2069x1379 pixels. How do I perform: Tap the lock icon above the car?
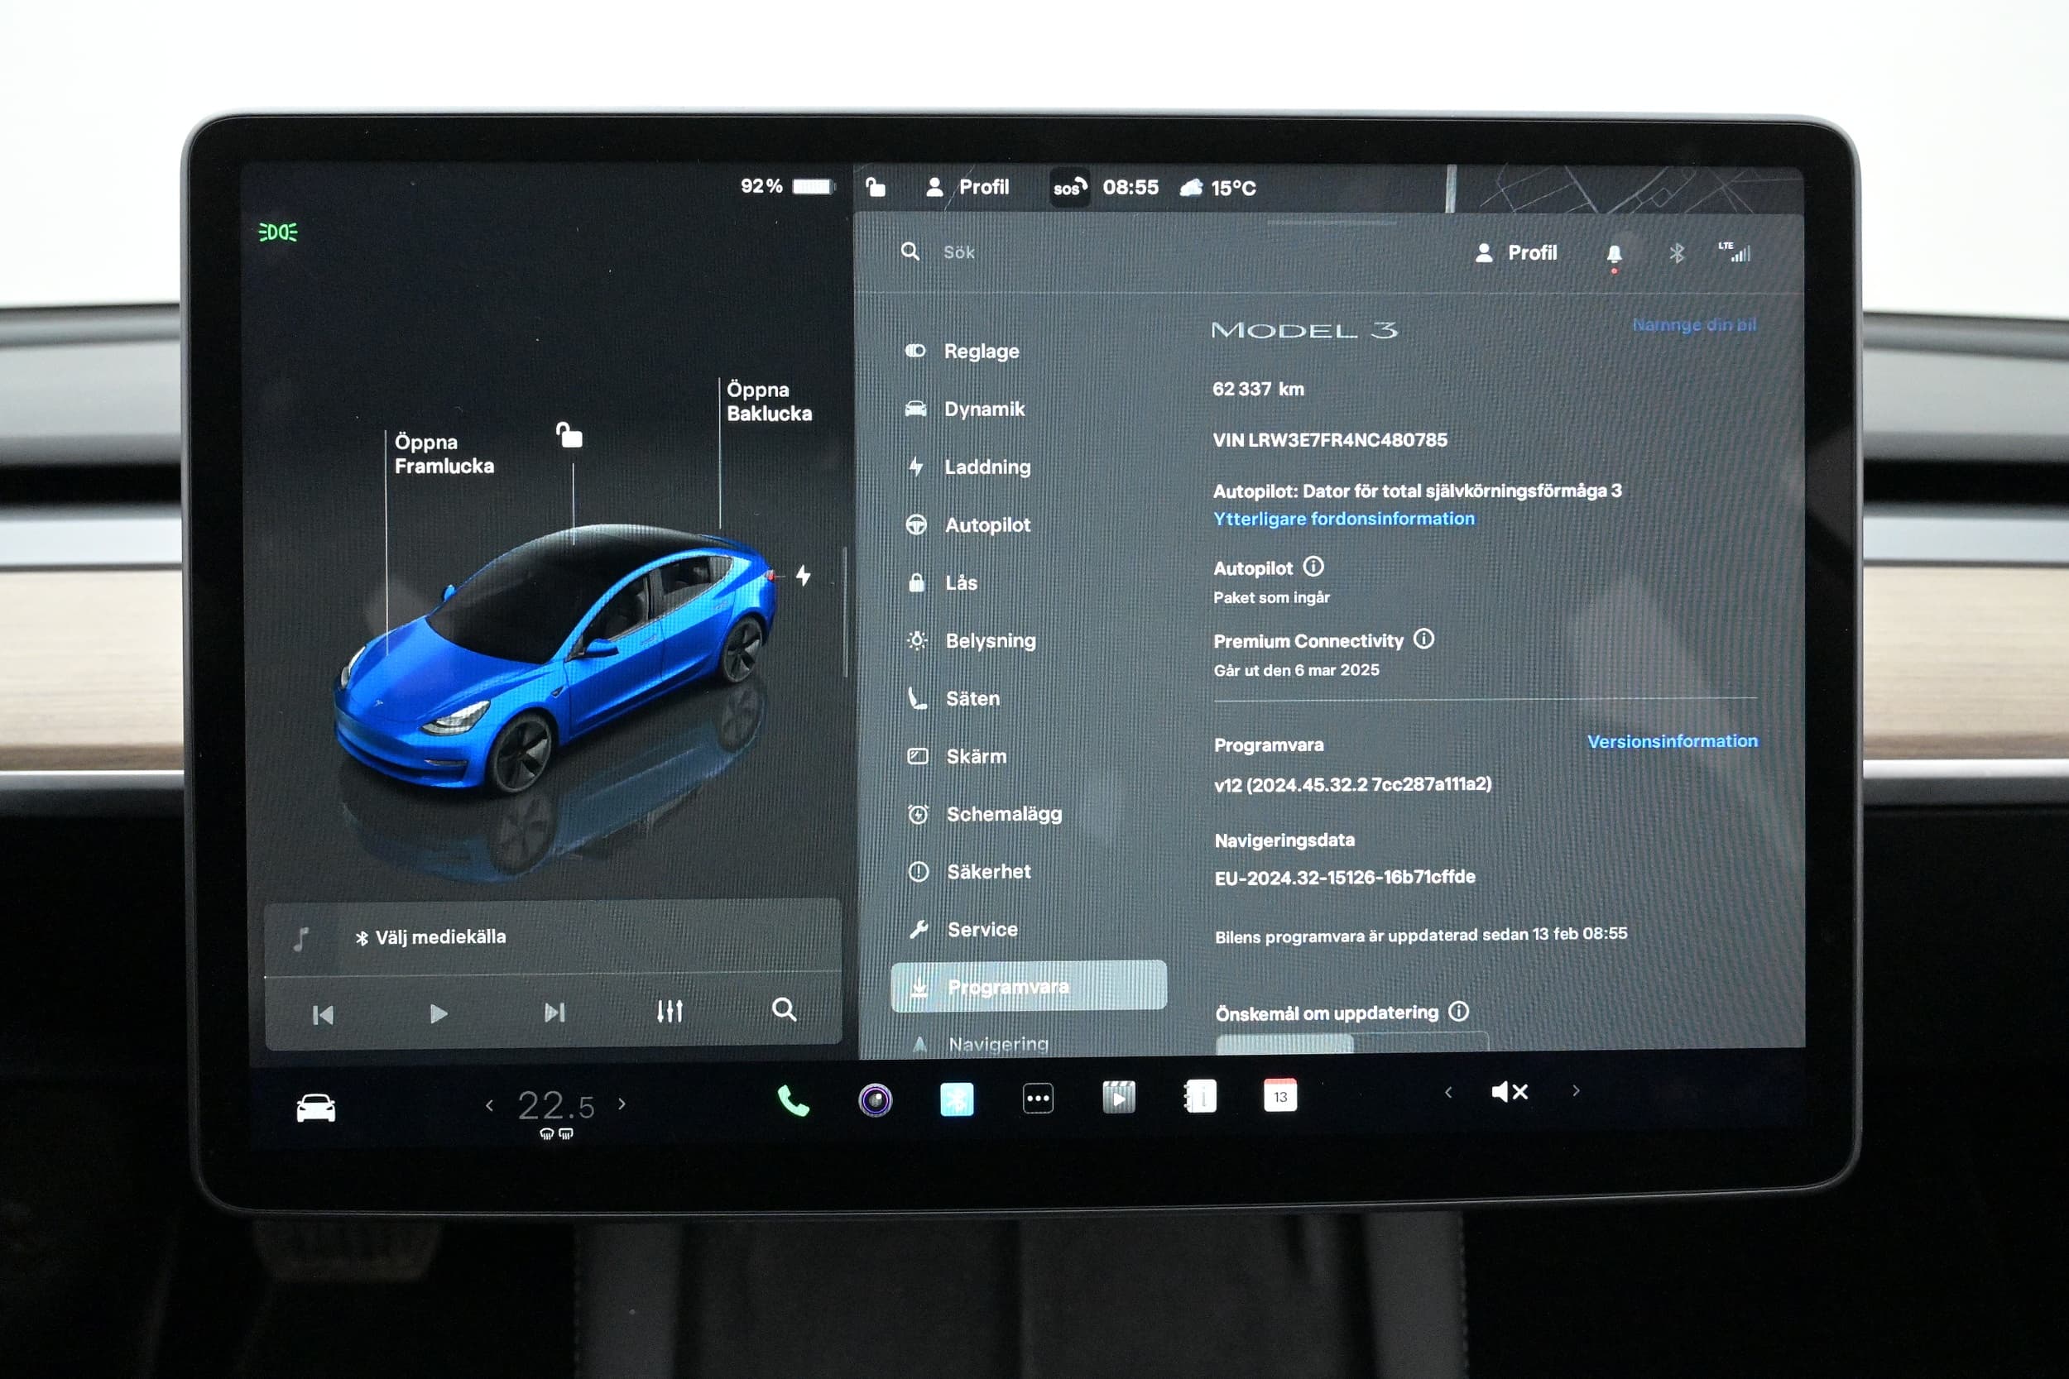[569, 434]
